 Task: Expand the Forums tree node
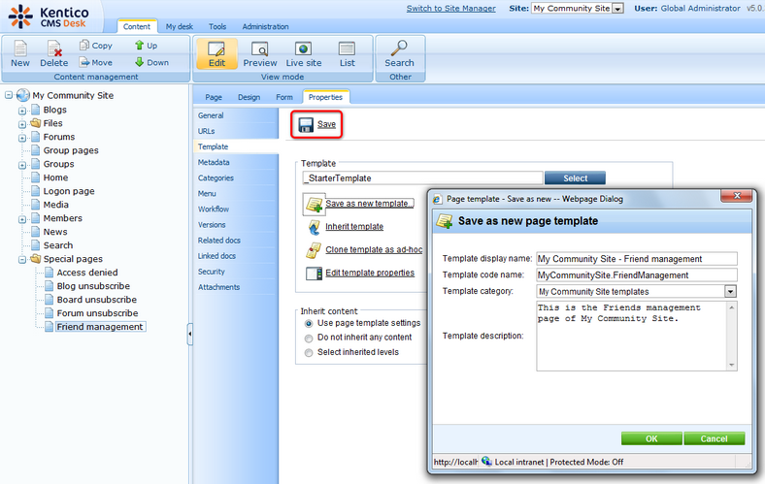[x=22, y=138]
